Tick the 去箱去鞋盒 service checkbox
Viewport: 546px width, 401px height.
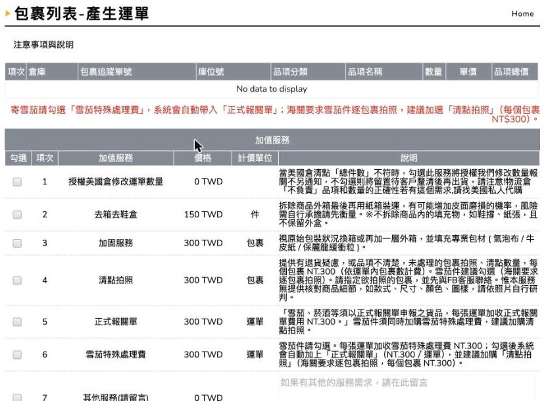(x=17, y=215)
